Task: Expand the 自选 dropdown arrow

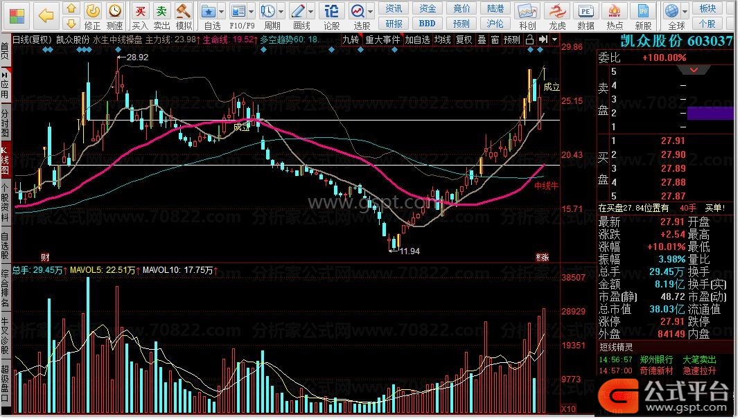Action: pos(221,11)
